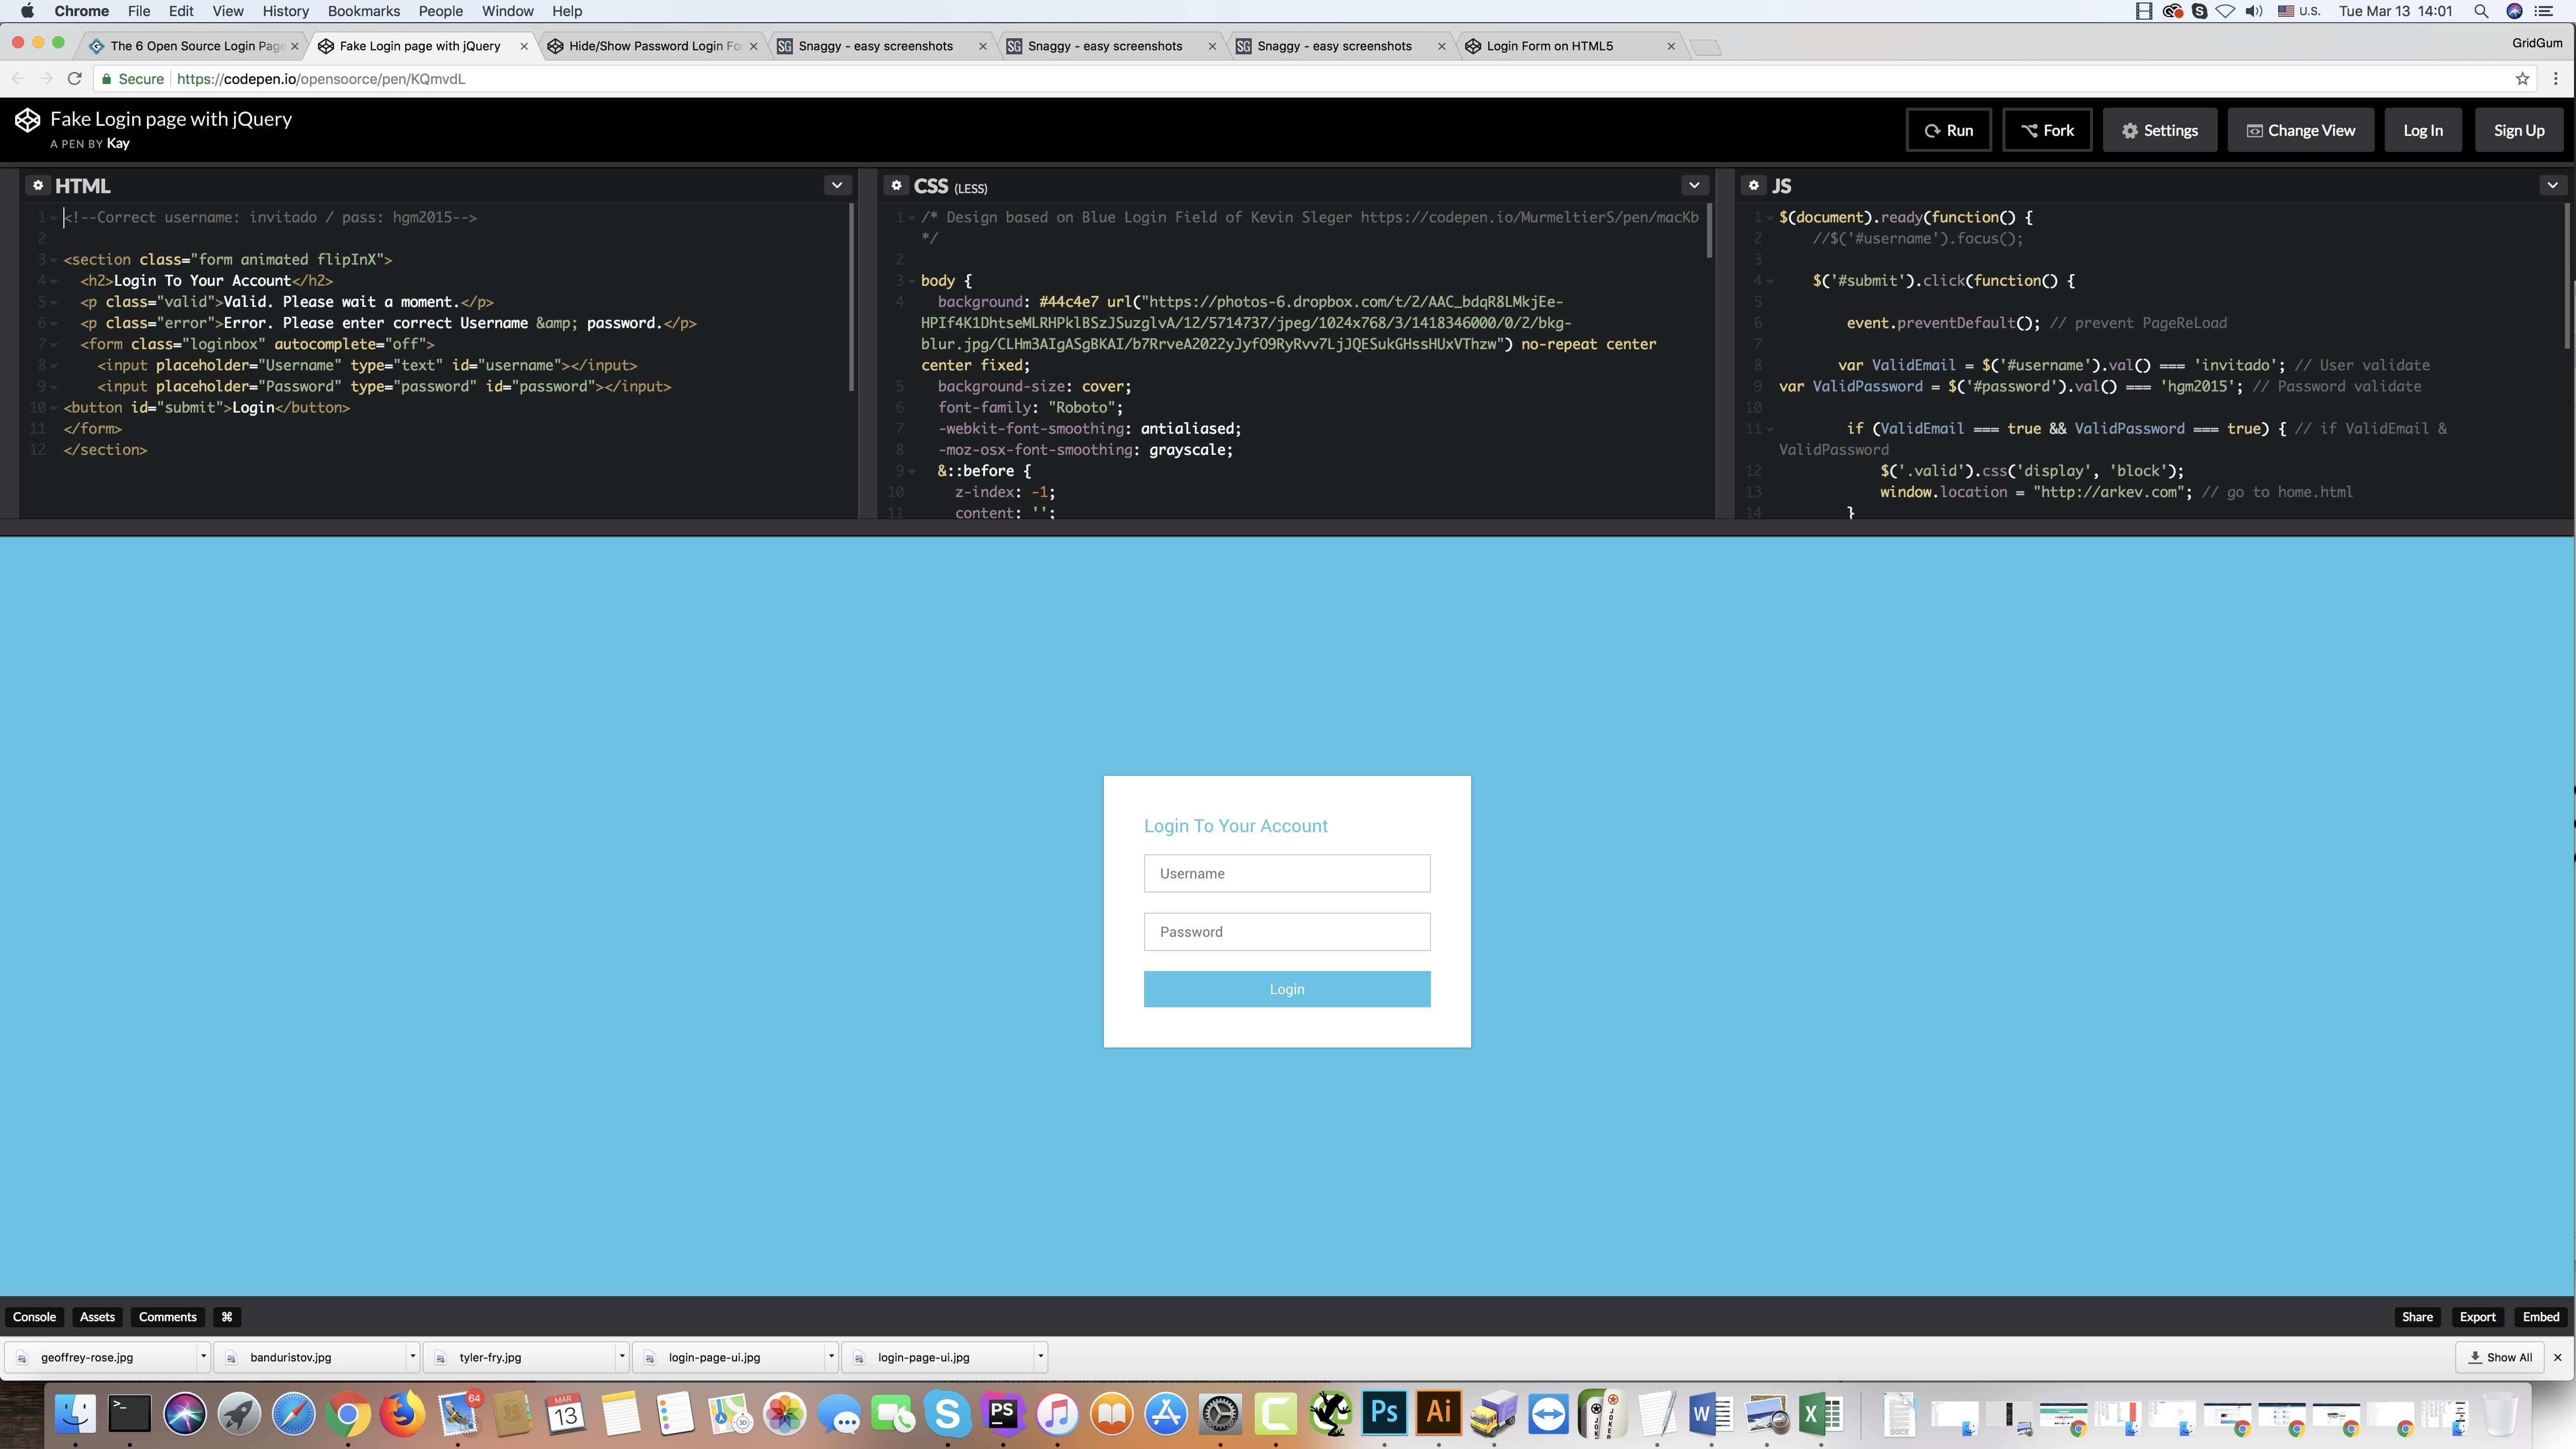Open Finder from the Dock

[x=75, y=1414]
